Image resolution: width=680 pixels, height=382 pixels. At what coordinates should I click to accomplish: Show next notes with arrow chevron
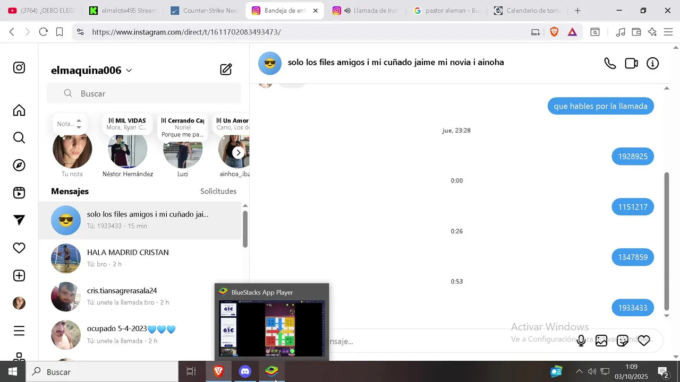click(x=239, y=153)
